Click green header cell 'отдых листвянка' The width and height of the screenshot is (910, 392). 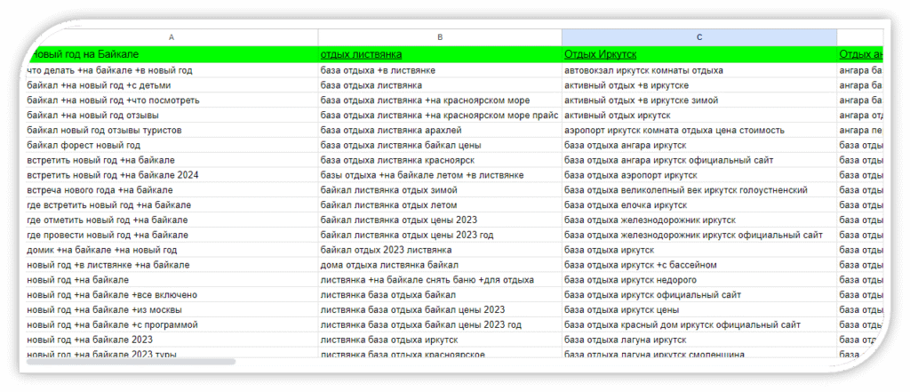point(440,54)
